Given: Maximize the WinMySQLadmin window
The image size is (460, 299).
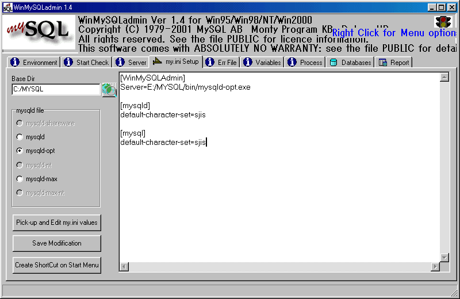Looking at the screenshot, I should point(441,7).
